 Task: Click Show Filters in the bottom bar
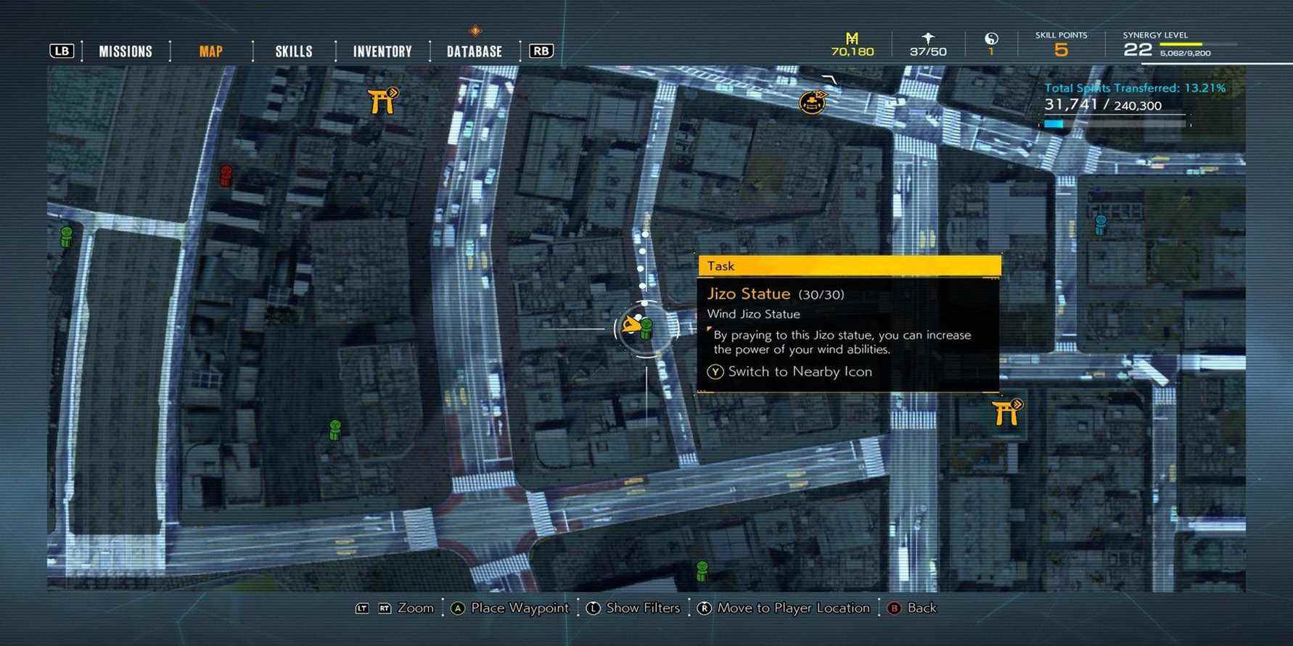tap(643, 608)
